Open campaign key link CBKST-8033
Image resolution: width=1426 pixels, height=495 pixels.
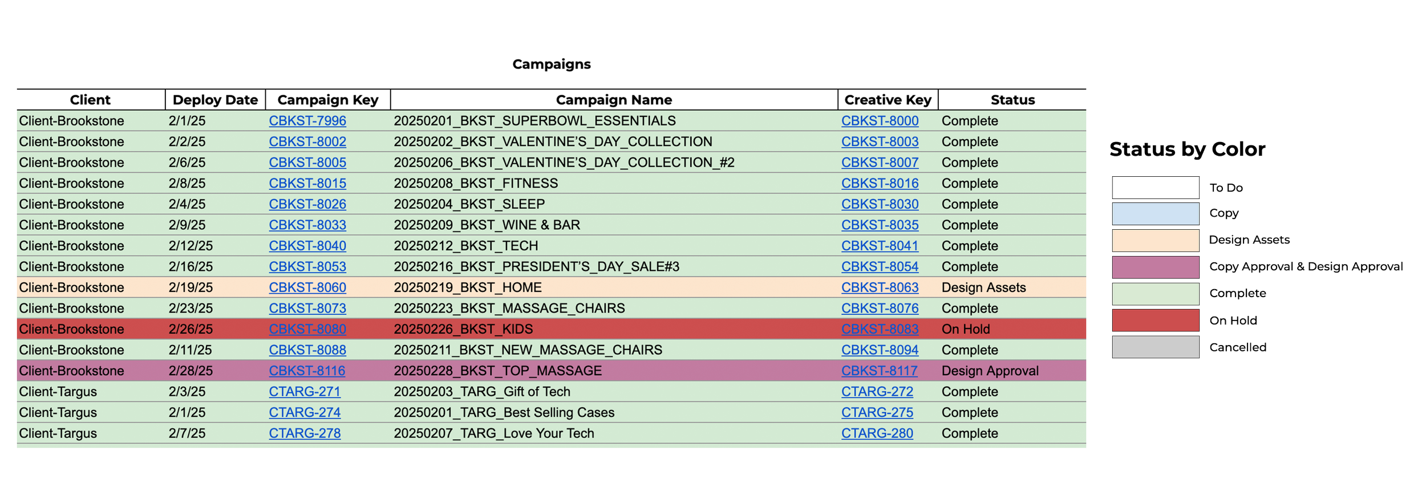click(307, 225)
